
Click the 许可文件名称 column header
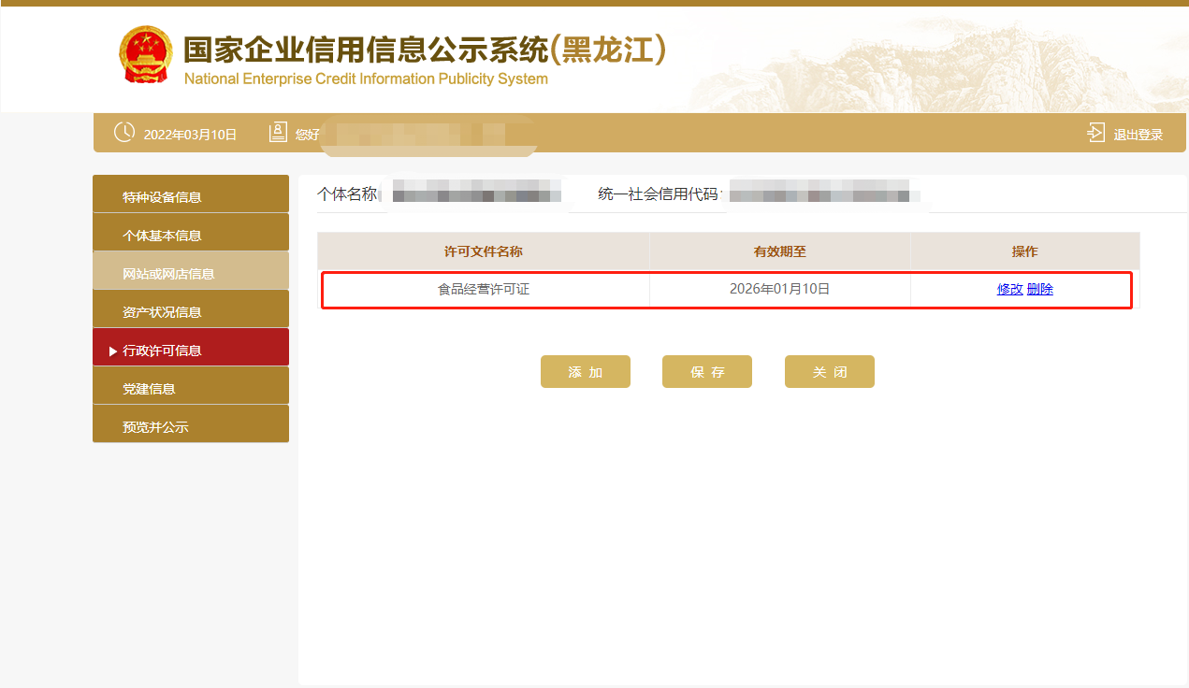484,251
